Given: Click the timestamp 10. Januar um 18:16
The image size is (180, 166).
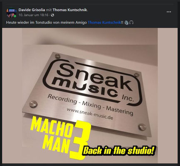Looking at the screenshot, I should (34, 15).
